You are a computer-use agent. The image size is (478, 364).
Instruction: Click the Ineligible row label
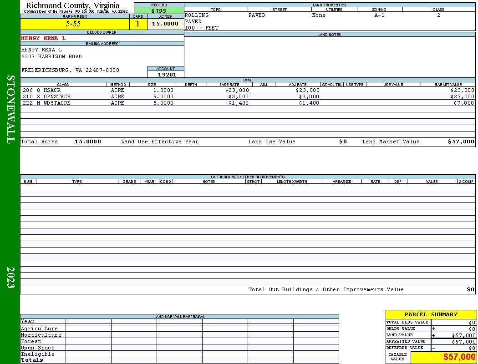point(37,354)
